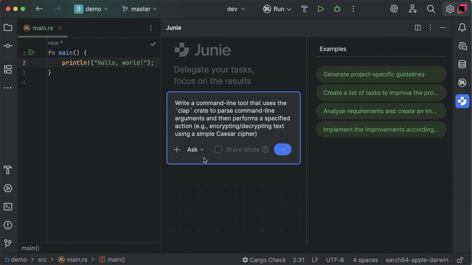Open Junie panel options menu

(x=430, y=28)
